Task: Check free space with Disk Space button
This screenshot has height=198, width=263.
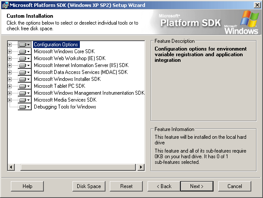Action: (89, 186)
